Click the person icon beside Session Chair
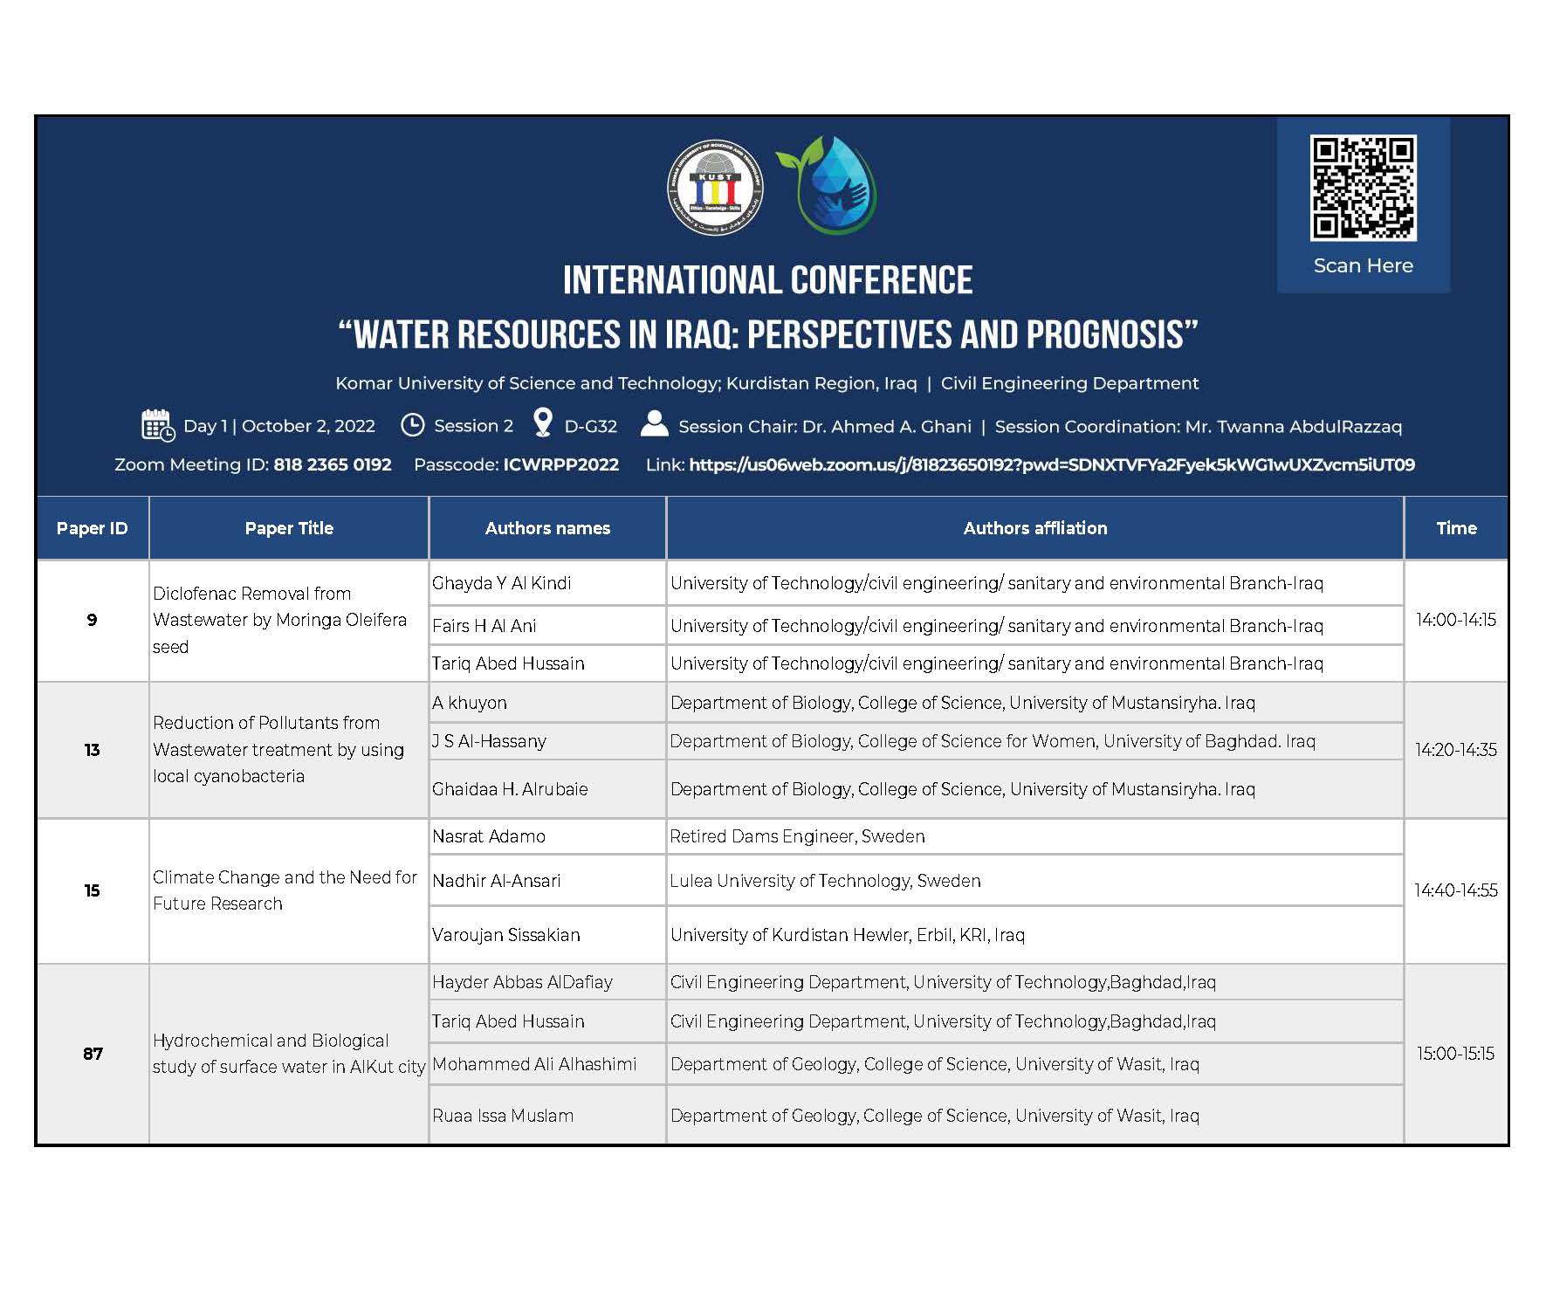The height and width of the screenshot is (1299, 1546). [x=655, y=423]
